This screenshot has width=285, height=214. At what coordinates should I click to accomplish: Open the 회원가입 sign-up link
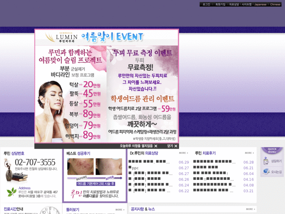220,4
